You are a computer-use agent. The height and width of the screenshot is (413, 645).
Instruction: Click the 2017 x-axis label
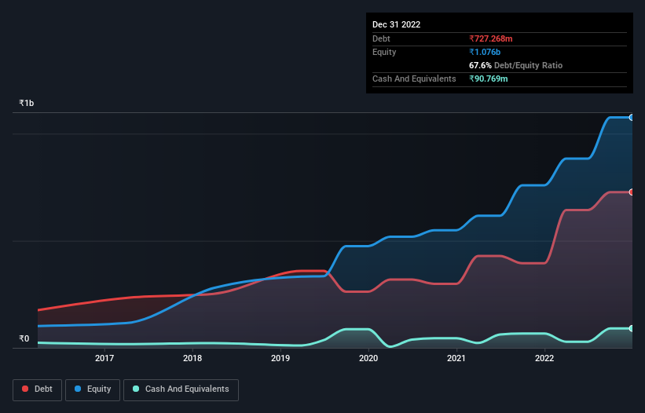click(104, 358)
